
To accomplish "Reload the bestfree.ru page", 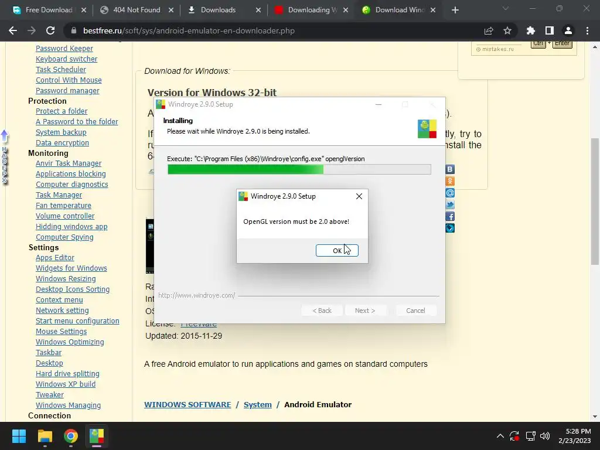I will [50, 30].
